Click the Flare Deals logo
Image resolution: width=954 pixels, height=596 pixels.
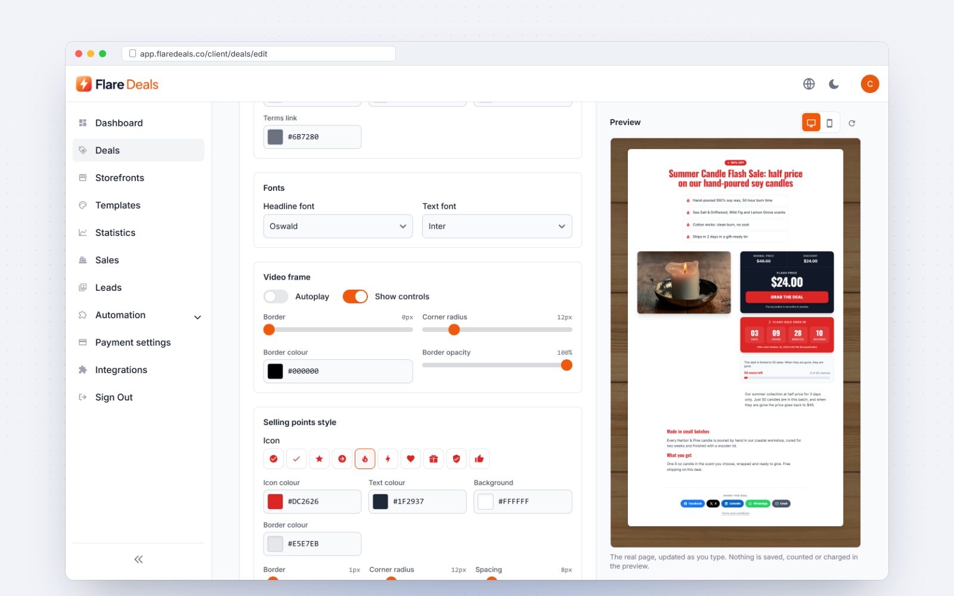[x=117, y=84]
